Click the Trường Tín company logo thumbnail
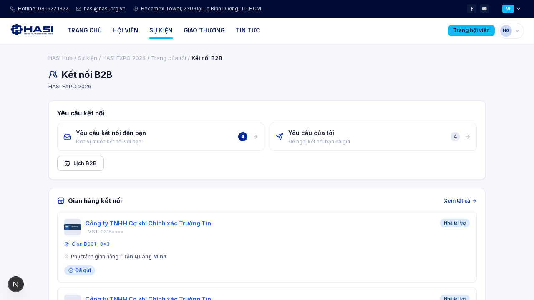Image resolution: width=534 pixels, height=300 pixels. pyautogui.click(x=73, y=227)
